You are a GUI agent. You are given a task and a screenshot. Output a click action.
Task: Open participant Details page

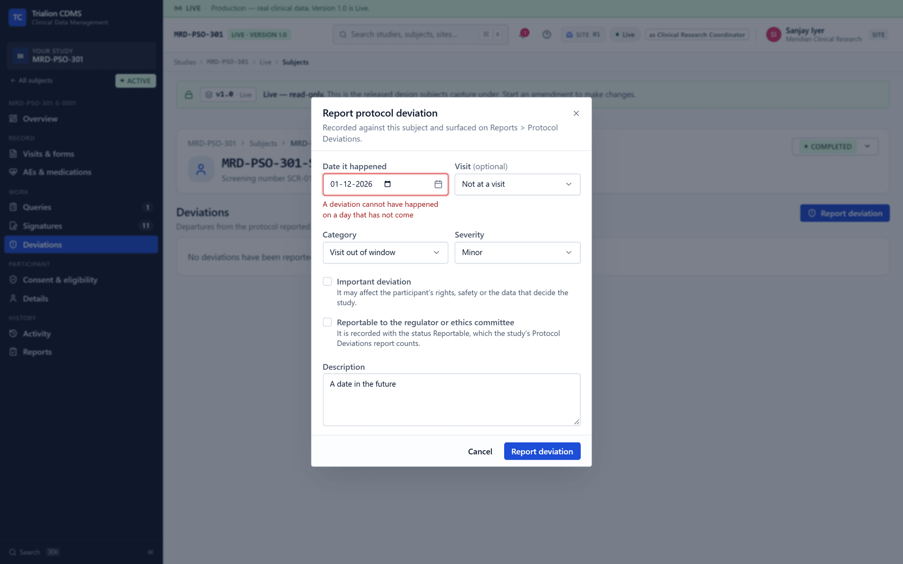tap(81, 298)
